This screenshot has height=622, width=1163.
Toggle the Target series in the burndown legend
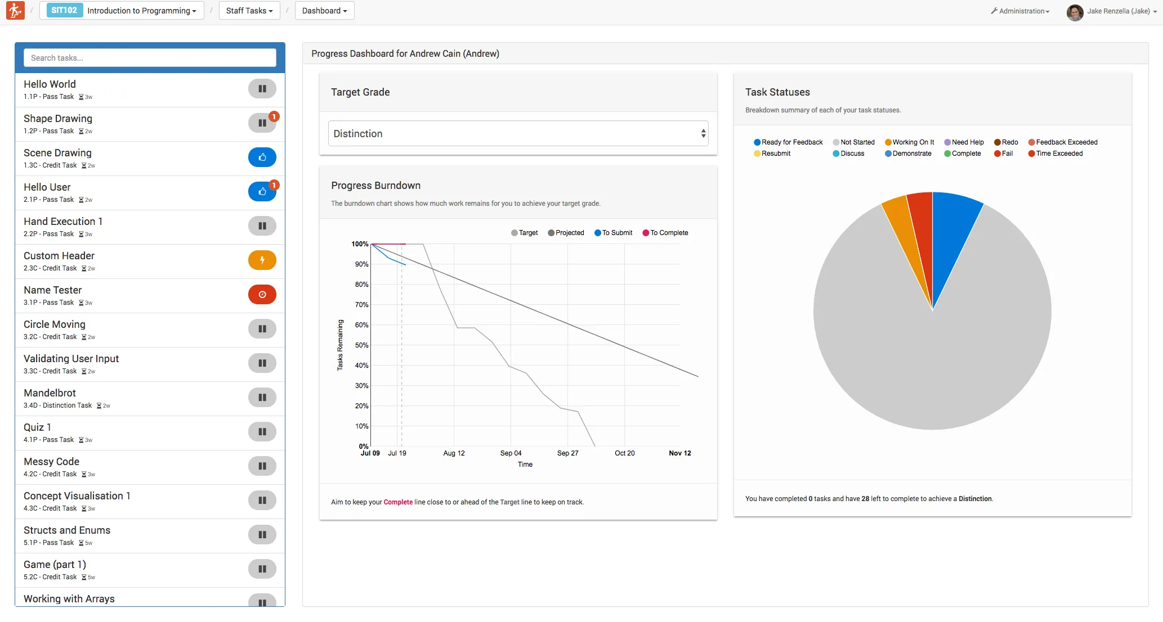524,233
